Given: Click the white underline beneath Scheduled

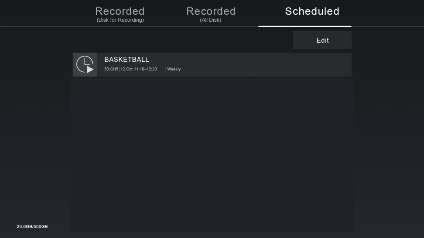Looking at the screenshot, I should (x=305, y=26).
